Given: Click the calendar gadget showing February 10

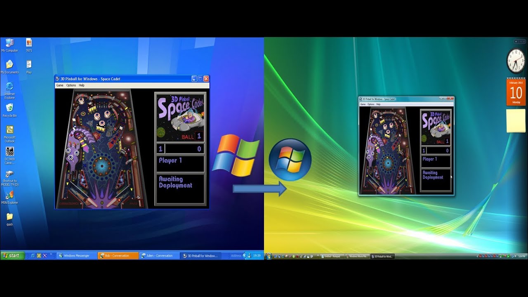Looking at the screenshot, I should coord(516,92).
